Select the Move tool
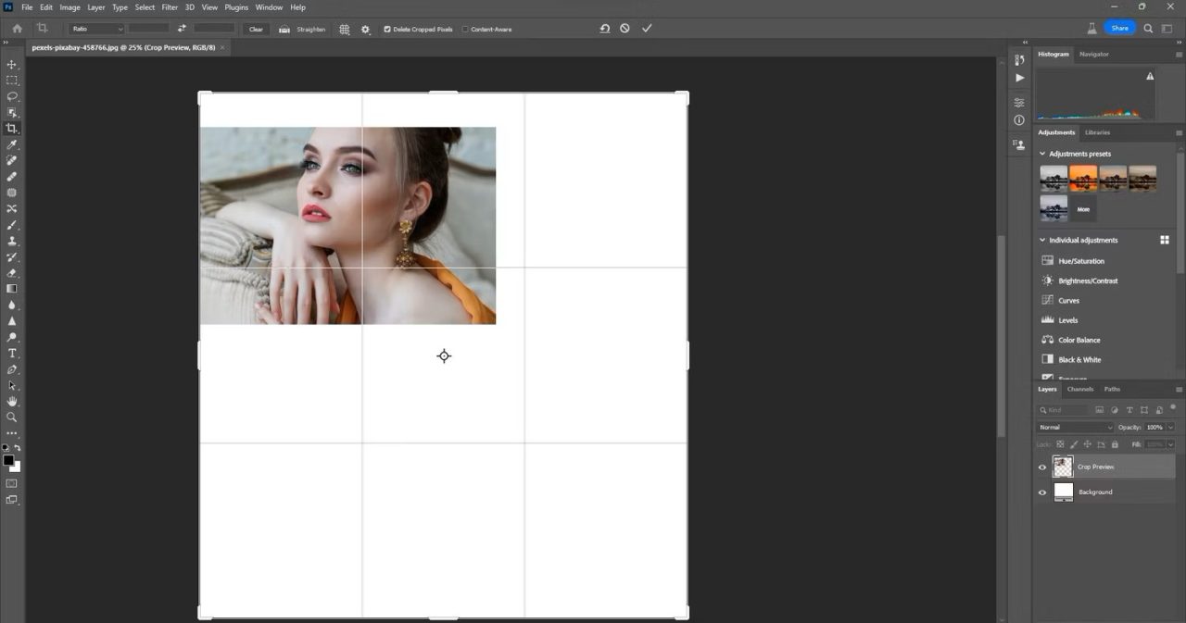 click(x=12, y=64)
